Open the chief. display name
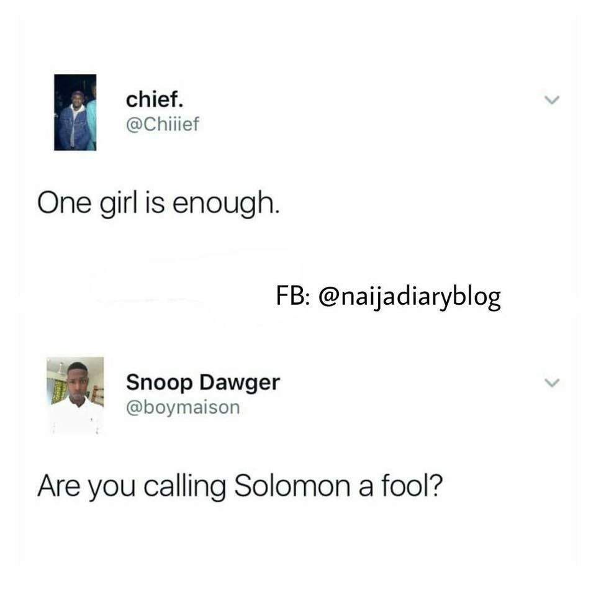This screenshot has height=596, width=596. pos(155,99)
